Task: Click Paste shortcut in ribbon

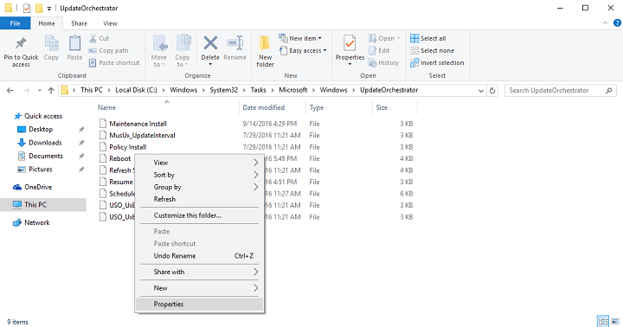Action: pyautogui.click(x=114, y=63)
